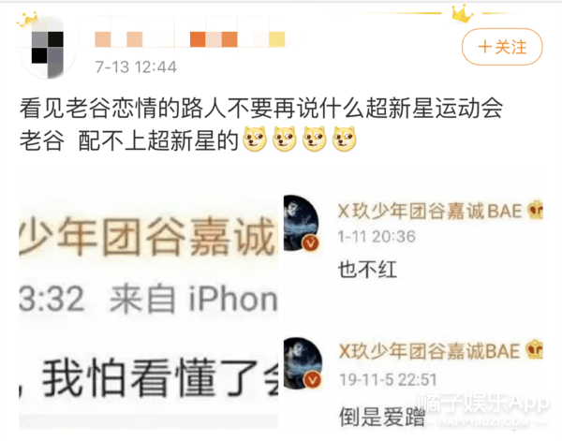562x441 pixels.
Task: Follow the poster with +关注 button
Action: 502,47
